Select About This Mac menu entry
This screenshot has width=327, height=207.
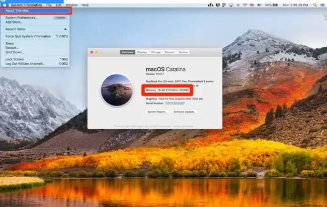(35, 10)
